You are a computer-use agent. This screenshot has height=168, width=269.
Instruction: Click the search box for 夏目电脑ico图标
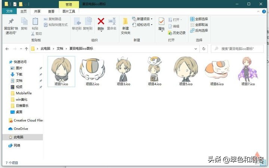[x=237, y=49]
